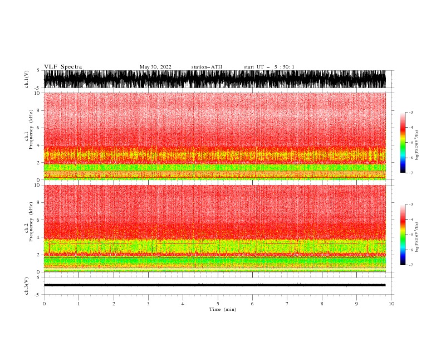Click the time axis tick label "5"
The image size is (441, 341).
(218, 304)
